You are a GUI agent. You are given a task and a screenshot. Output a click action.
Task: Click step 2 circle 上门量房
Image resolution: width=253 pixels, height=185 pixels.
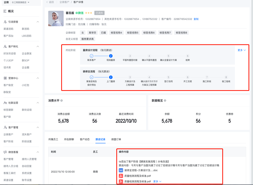pos(111,77)
